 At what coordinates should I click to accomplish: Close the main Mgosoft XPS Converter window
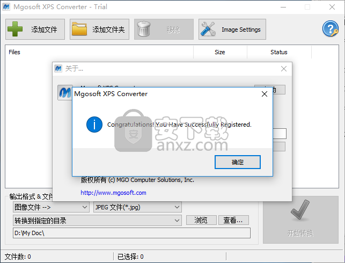coord(332,7)
